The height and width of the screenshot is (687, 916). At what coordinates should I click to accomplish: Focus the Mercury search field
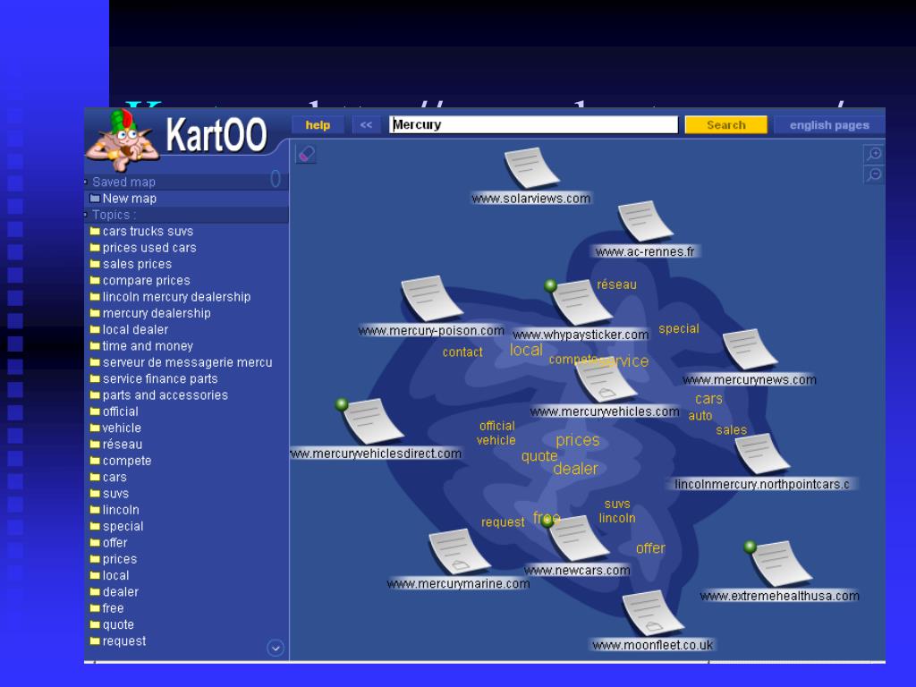point(533,124)
